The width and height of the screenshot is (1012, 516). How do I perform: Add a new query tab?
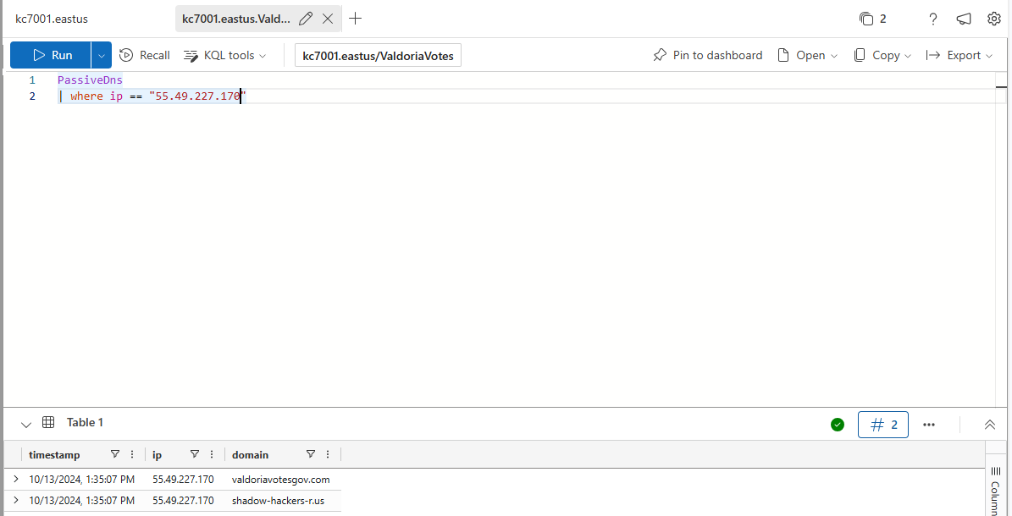(x=356, y=19)
